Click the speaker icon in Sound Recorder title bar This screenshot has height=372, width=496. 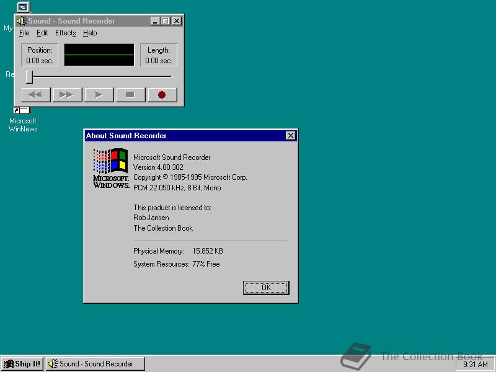click(21, 21)
